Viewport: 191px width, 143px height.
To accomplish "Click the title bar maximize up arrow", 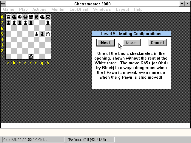I will pyautogui.click(x=188, y=4).
